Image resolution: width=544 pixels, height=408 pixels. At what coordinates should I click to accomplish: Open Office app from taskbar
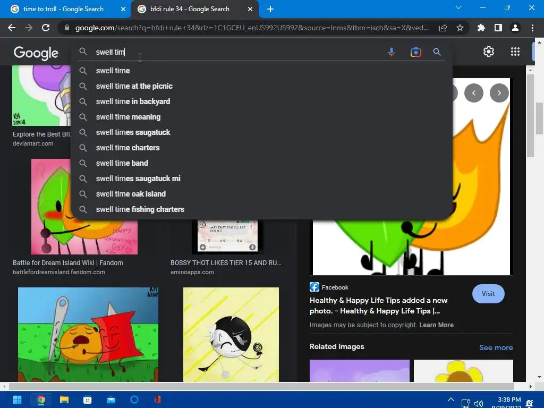157,399
